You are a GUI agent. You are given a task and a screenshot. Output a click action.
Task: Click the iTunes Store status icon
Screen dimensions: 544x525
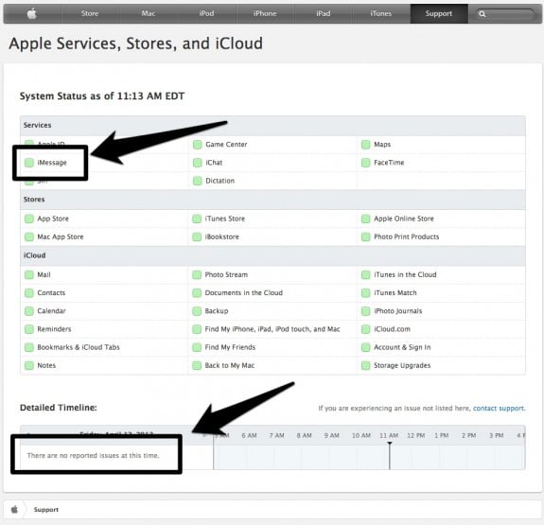point(197,219)
